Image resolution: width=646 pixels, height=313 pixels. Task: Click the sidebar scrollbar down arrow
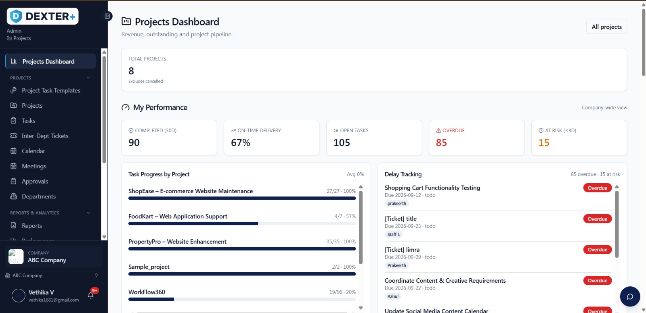[104, 237]
